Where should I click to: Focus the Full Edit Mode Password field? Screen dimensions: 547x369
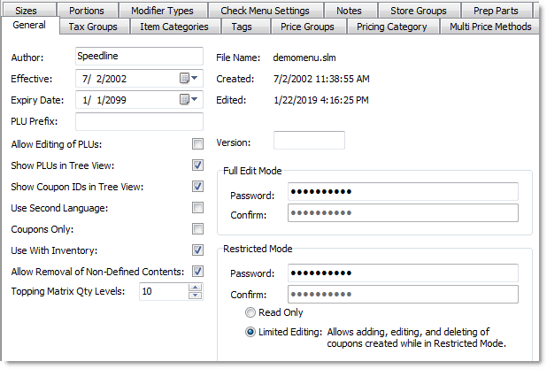tap(403, 192)
